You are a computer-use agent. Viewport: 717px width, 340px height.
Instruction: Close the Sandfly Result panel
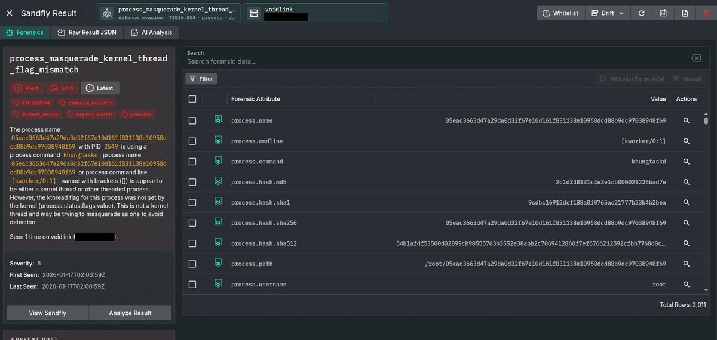point(10,13)
